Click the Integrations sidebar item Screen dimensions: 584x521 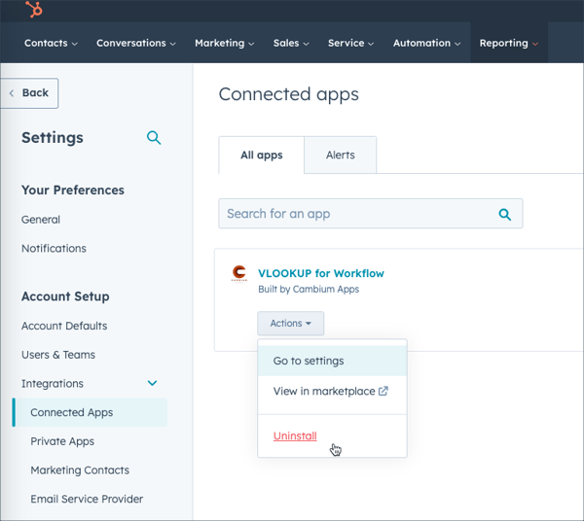53,383
